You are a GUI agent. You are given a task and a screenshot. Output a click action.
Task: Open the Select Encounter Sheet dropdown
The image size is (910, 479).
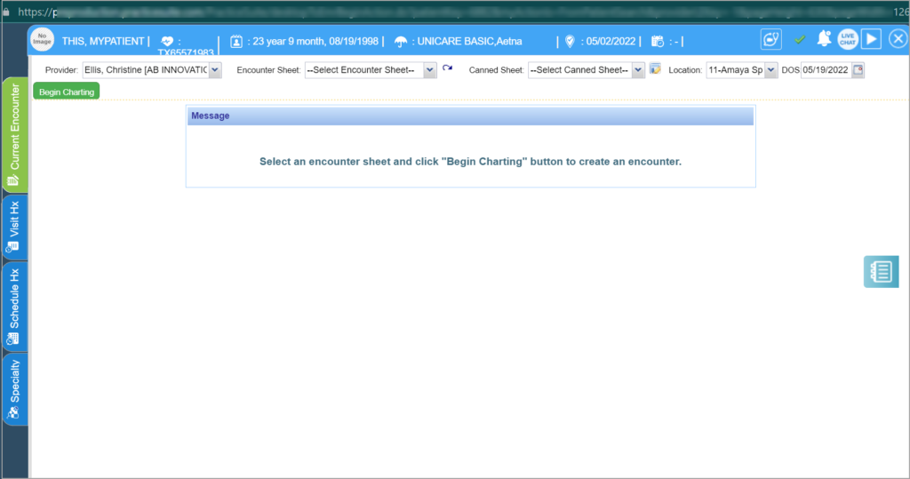click(x=430, y=70)
